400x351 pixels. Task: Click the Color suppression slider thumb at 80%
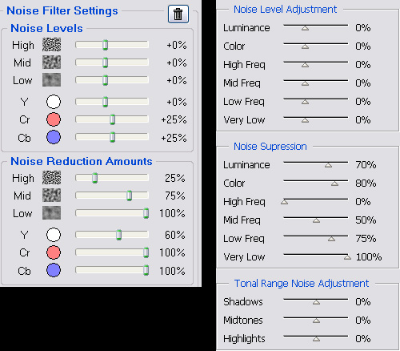[334, 184]
